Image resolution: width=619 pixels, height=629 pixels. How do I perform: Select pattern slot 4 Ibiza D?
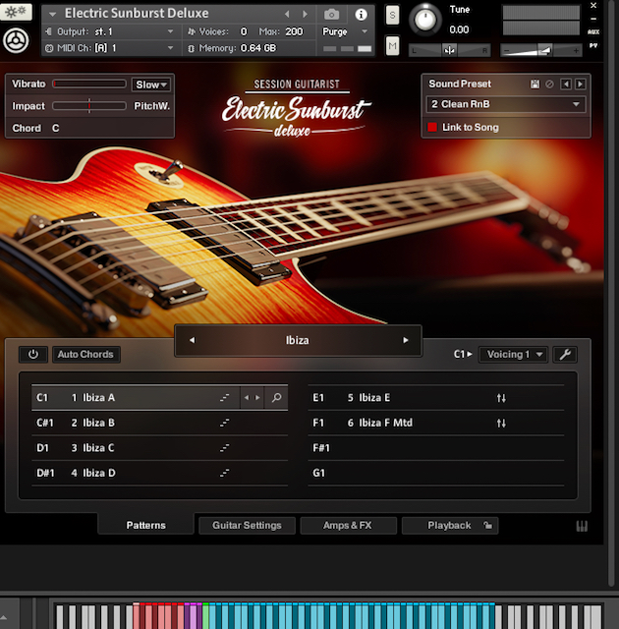[x=159, y=473]
